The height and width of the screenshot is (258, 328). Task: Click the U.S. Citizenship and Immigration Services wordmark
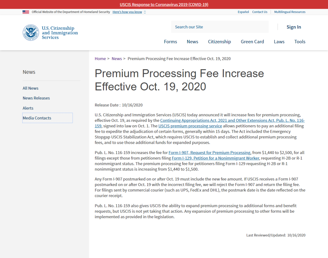(x=60, y=33)
